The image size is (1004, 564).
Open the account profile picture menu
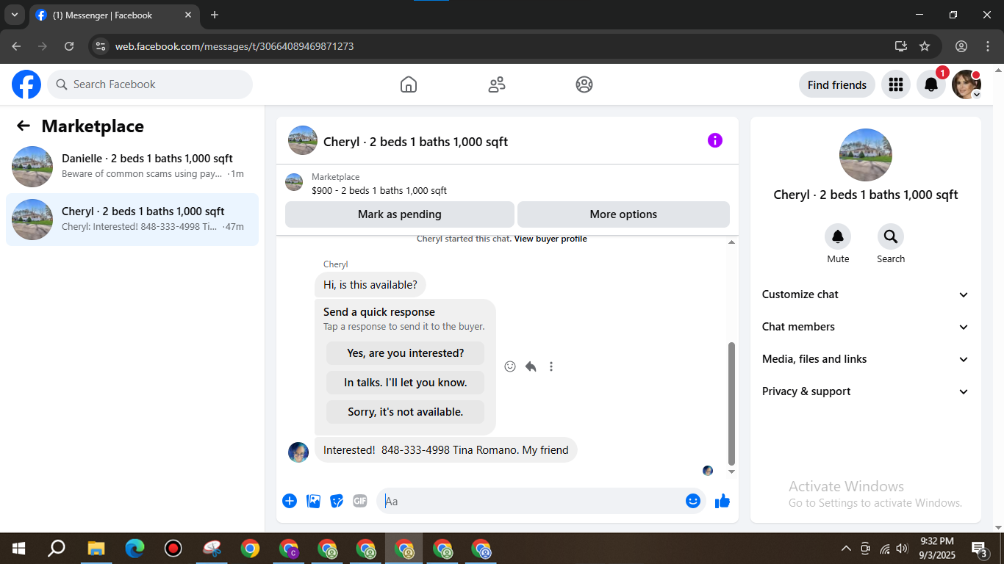tap(966, 84)
